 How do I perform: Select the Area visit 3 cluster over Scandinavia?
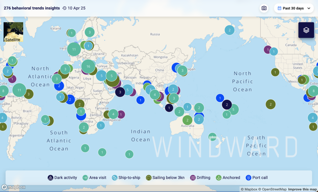[89, 32]
